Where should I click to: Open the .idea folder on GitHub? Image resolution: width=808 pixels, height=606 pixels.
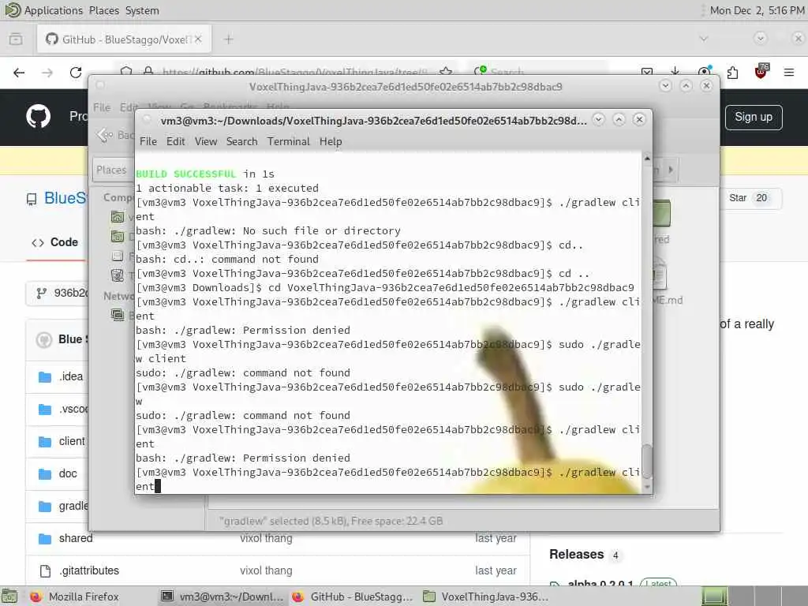click(70, 376)
